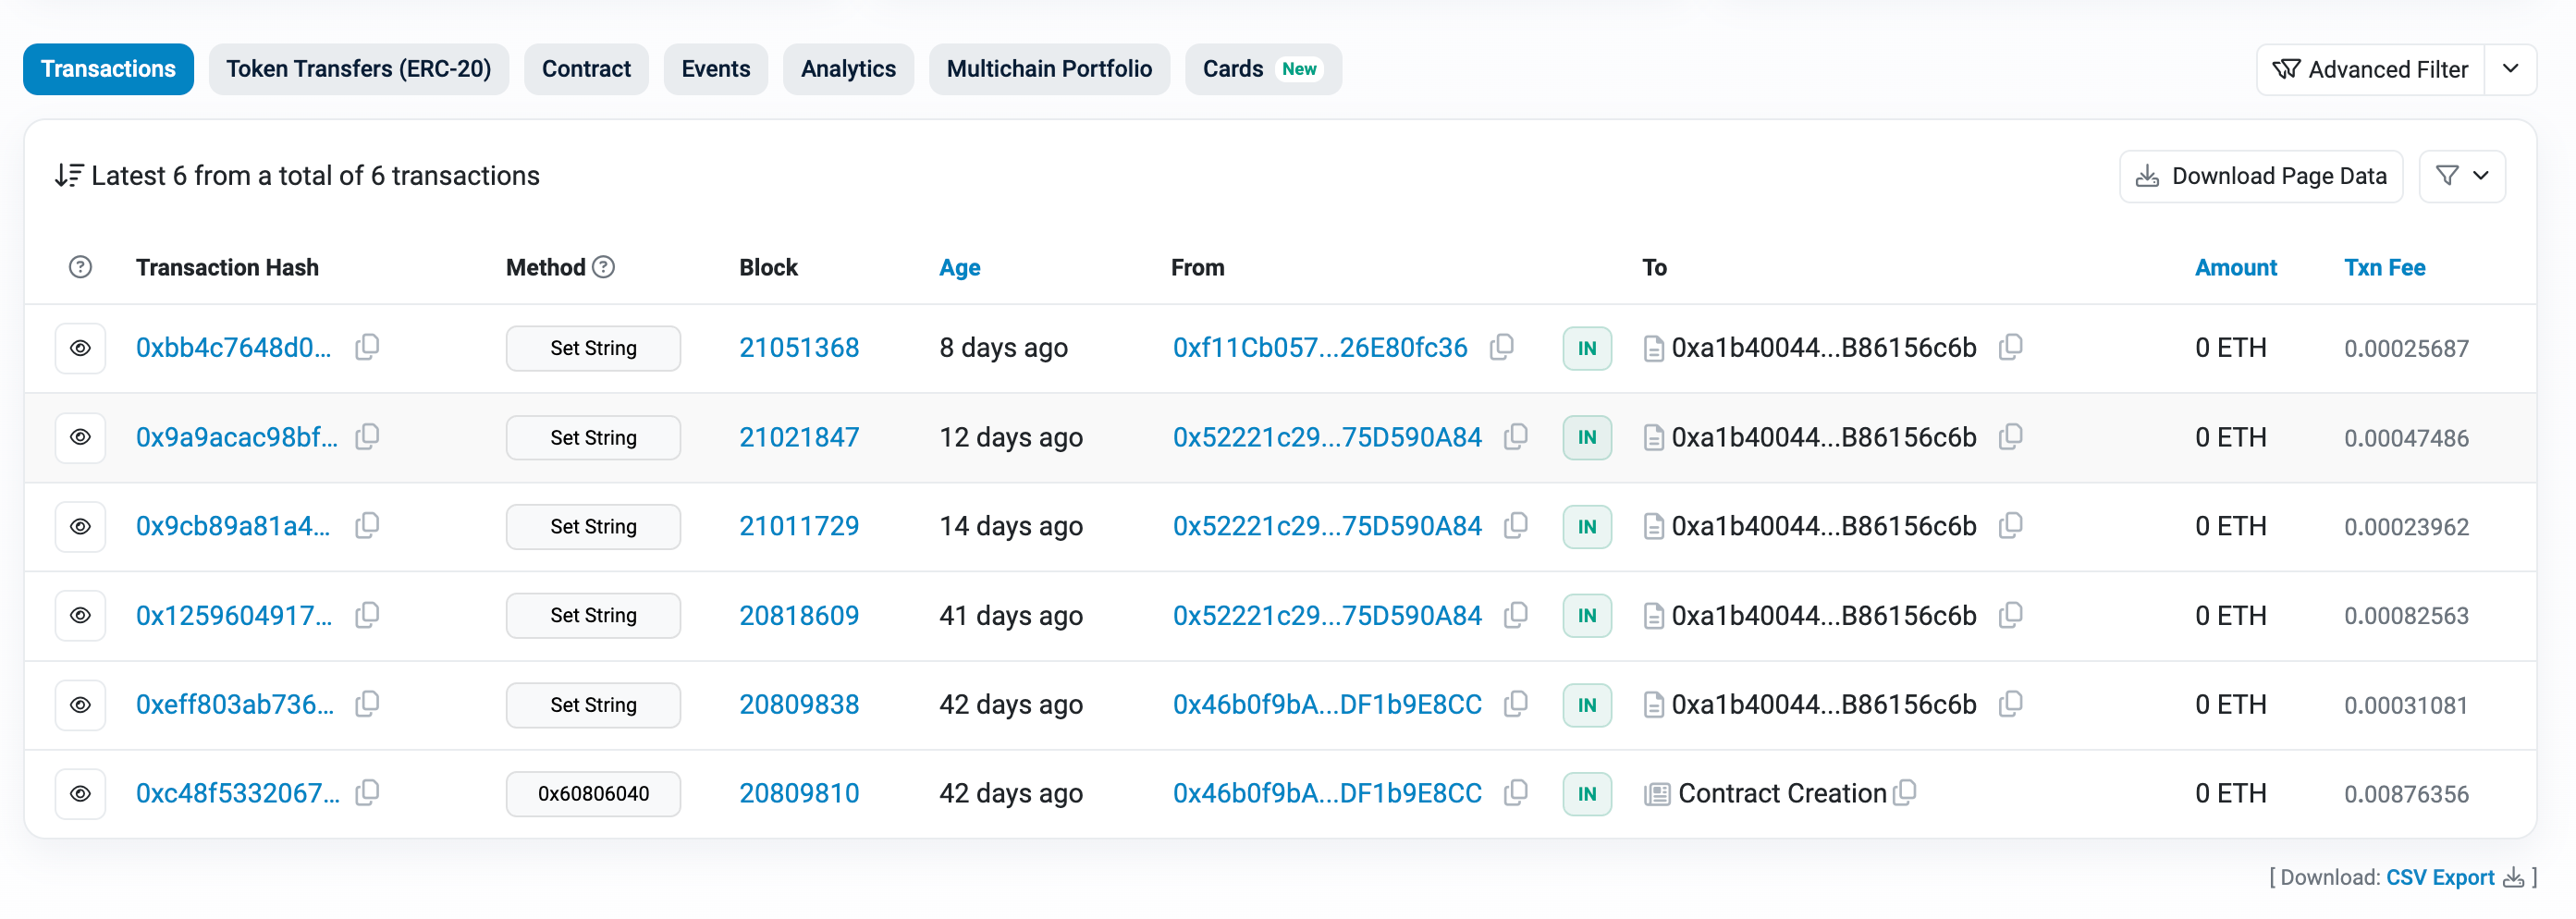Click the Txn Fee column header

click(x=2384, y=267)
